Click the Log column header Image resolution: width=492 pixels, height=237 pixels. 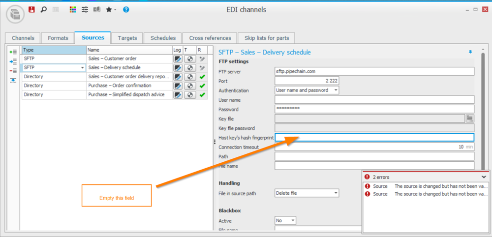coord(178,50)
